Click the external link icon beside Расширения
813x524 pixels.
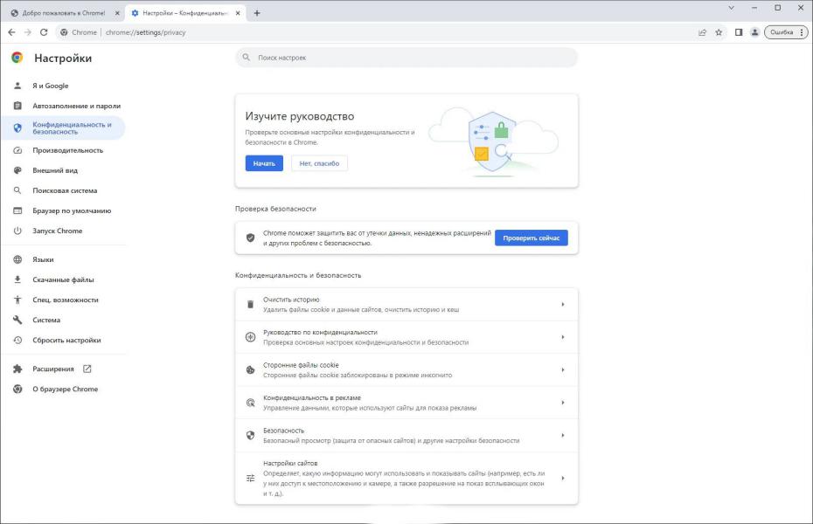coord(87,369)
